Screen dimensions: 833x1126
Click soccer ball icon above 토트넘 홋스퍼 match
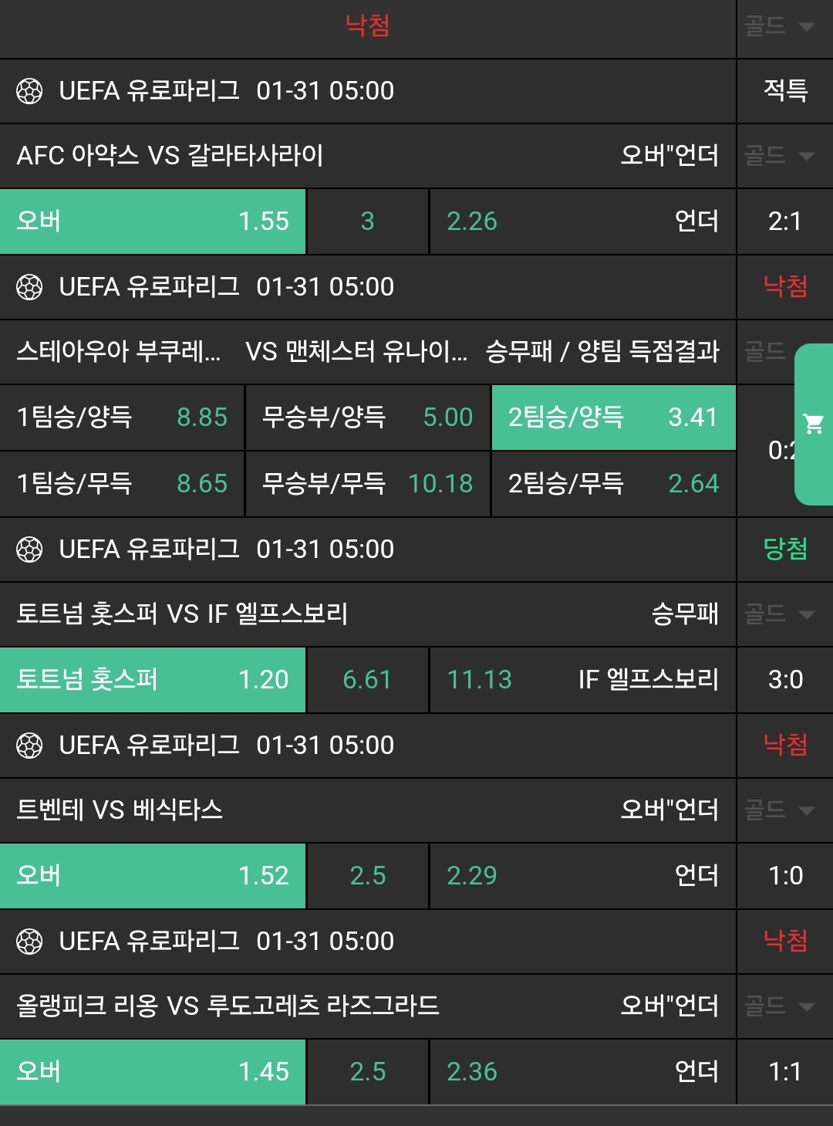pos(29,550)
